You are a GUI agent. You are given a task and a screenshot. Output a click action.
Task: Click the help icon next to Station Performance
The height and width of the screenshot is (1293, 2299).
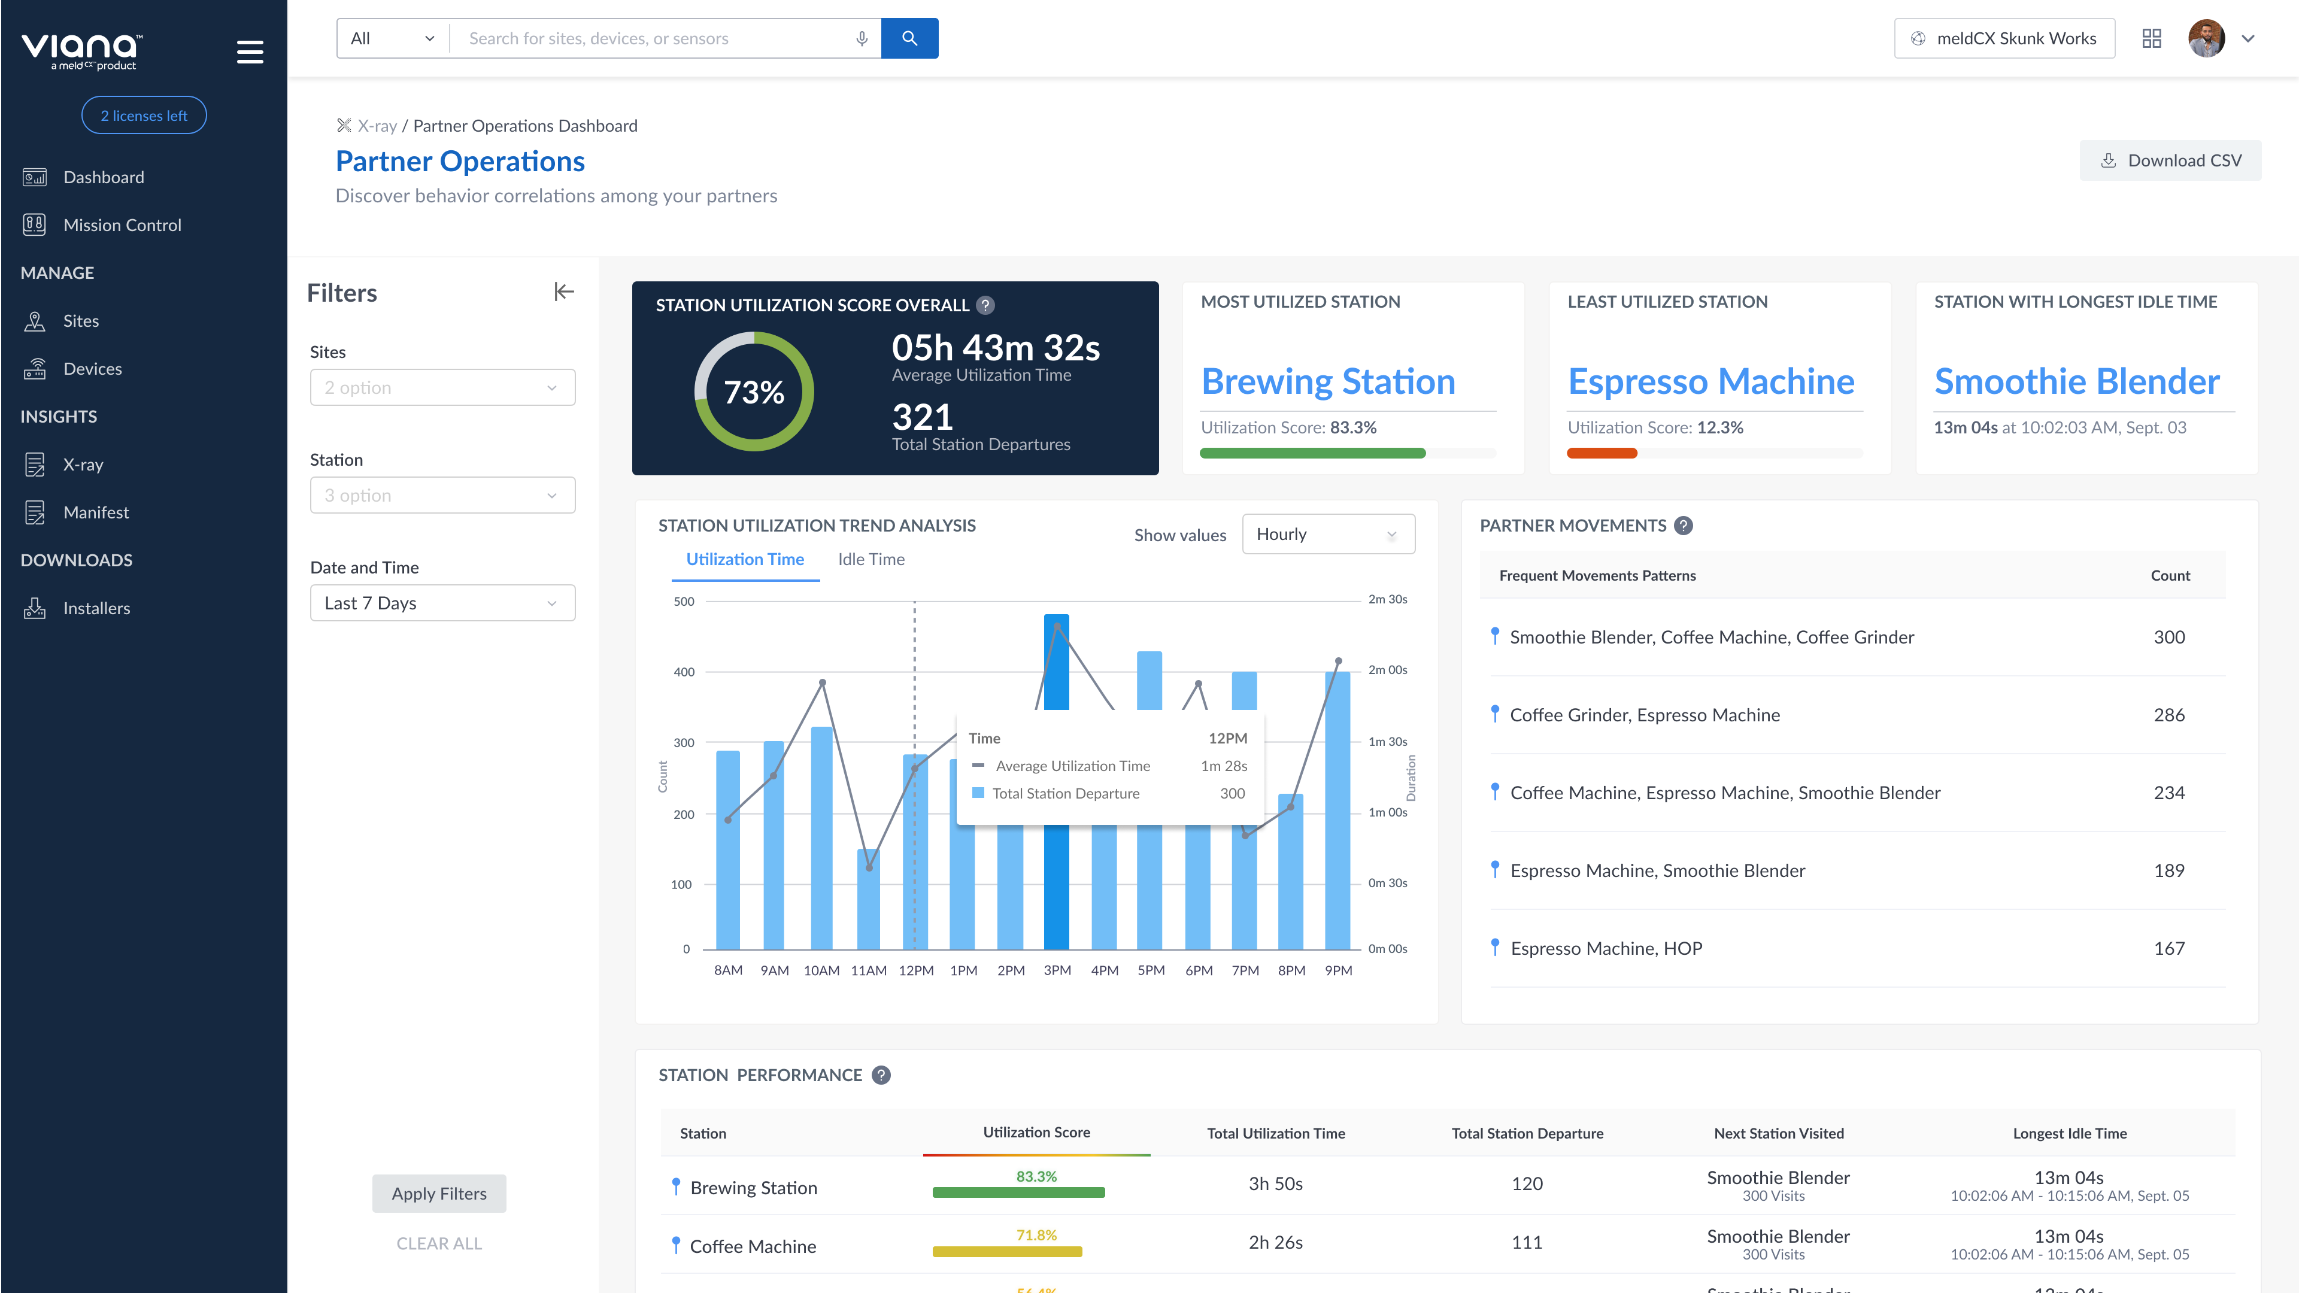click(x=881, y=1075)
